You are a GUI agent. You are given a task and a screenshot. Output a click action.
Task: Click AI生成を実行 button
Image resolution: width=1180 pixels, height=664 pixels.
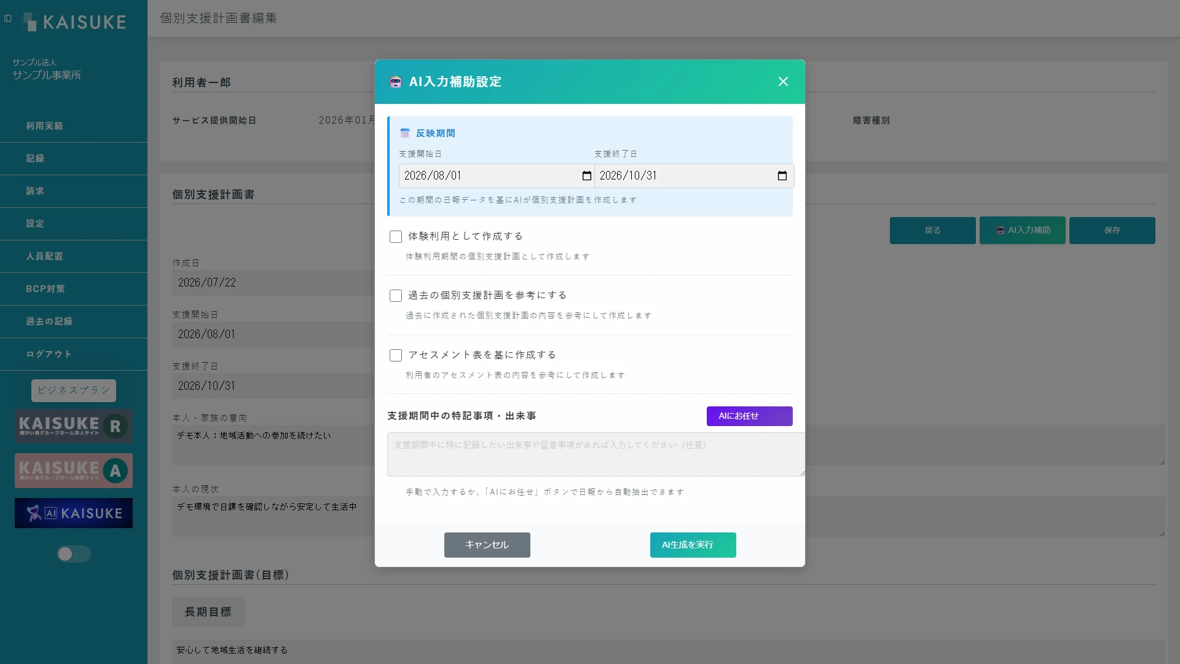693,545
